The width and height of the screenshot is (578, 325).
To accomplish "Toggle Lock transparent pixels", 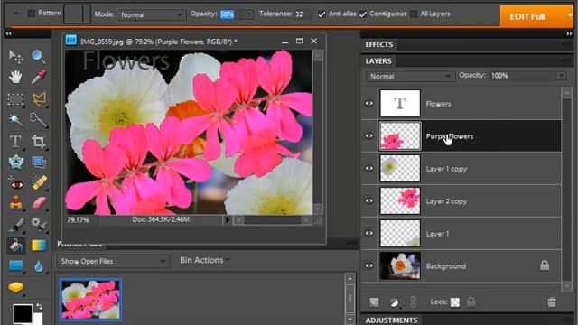I will coord(455,302).
